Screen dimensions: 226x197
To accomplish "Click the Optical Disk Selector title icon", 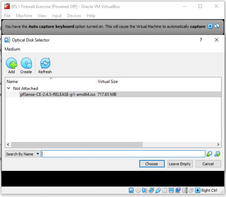I will (7, 40).
